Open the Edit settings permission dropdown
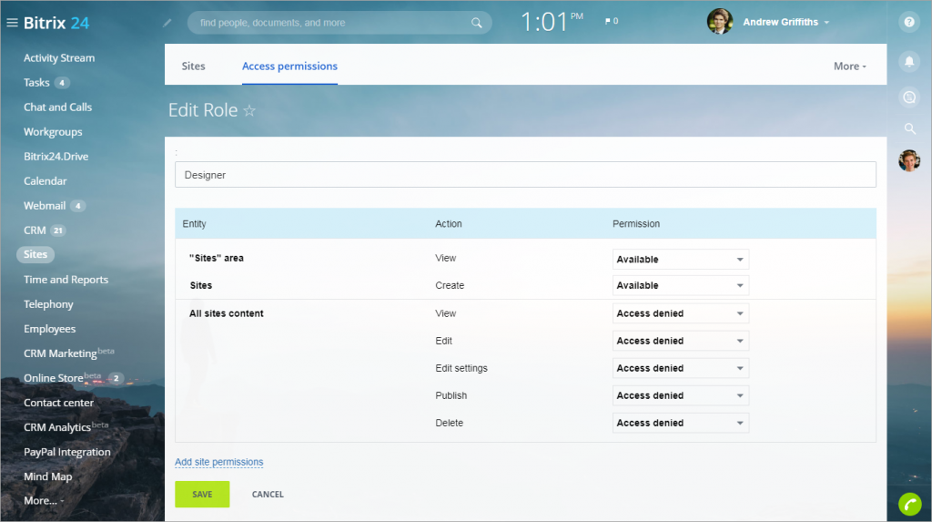This screenshot has height=522, width=932. pyautogui.click(x=681, y=368)
